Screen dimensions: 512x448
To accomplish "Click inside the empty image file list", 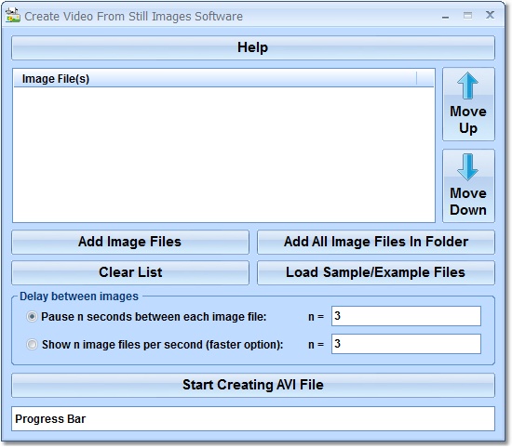I will (x=223, y=155).
